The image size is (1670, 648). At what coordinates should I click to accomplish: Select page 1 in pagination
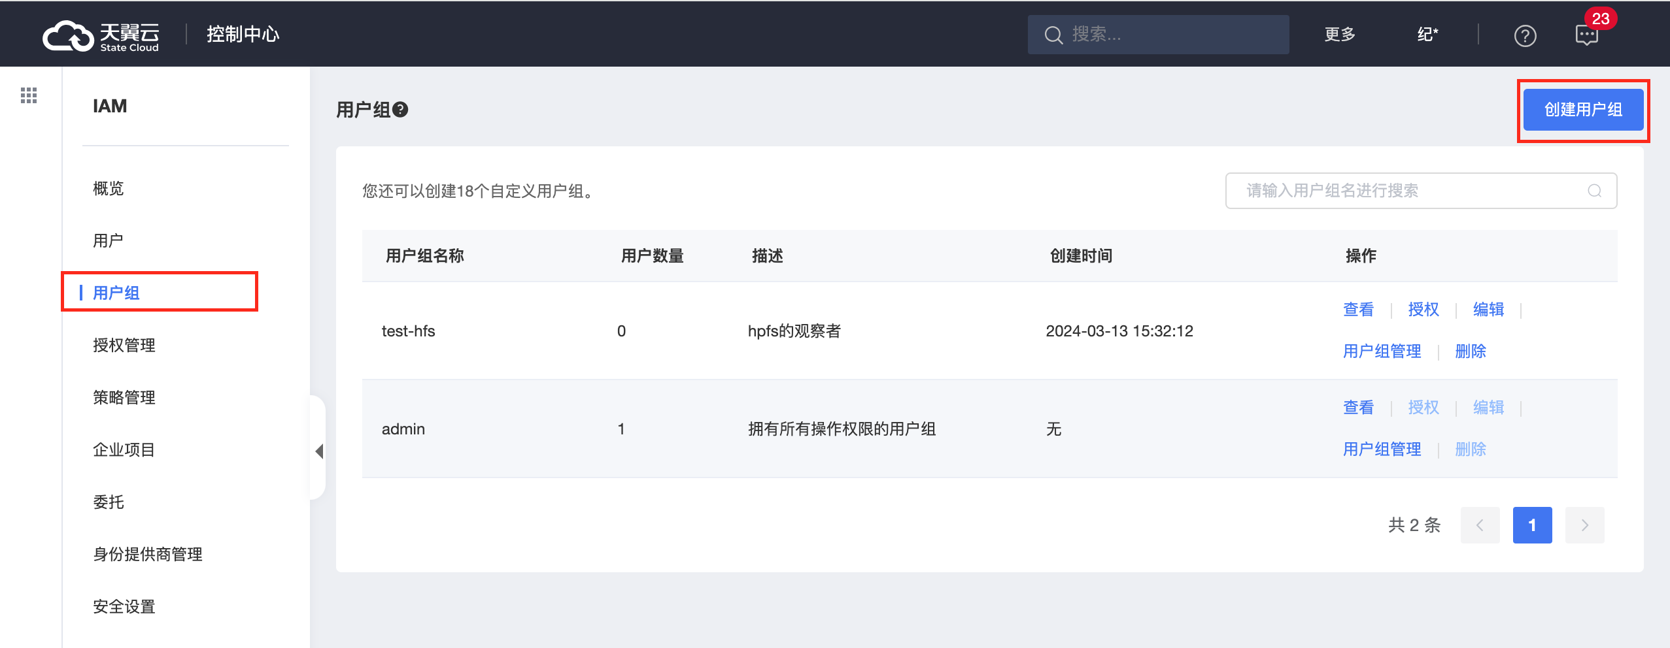[1532, 525]
